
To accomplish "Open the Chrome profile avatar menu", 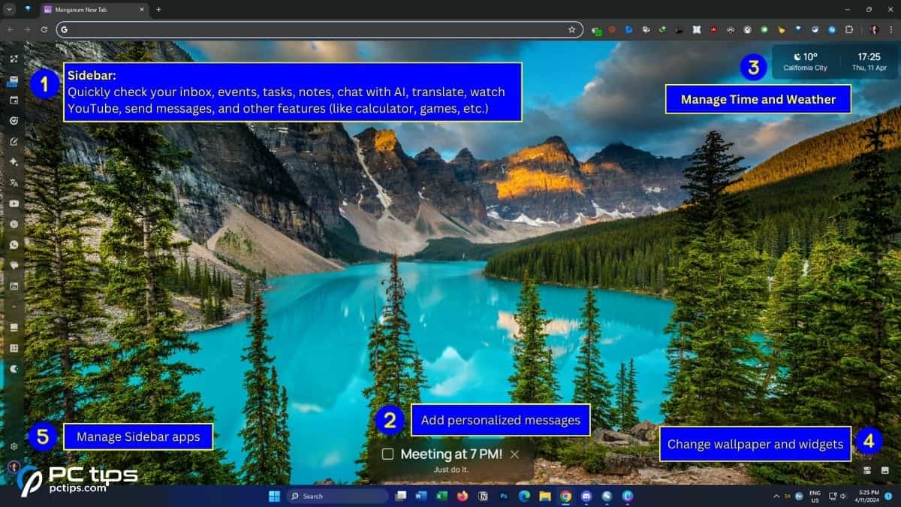I will (873, 29).
